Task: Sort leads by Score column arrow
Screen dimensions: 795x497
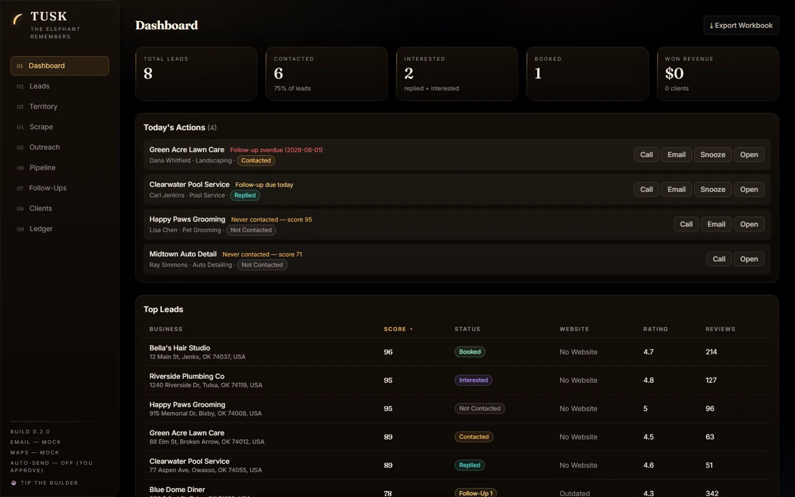Action: point(411,329)
